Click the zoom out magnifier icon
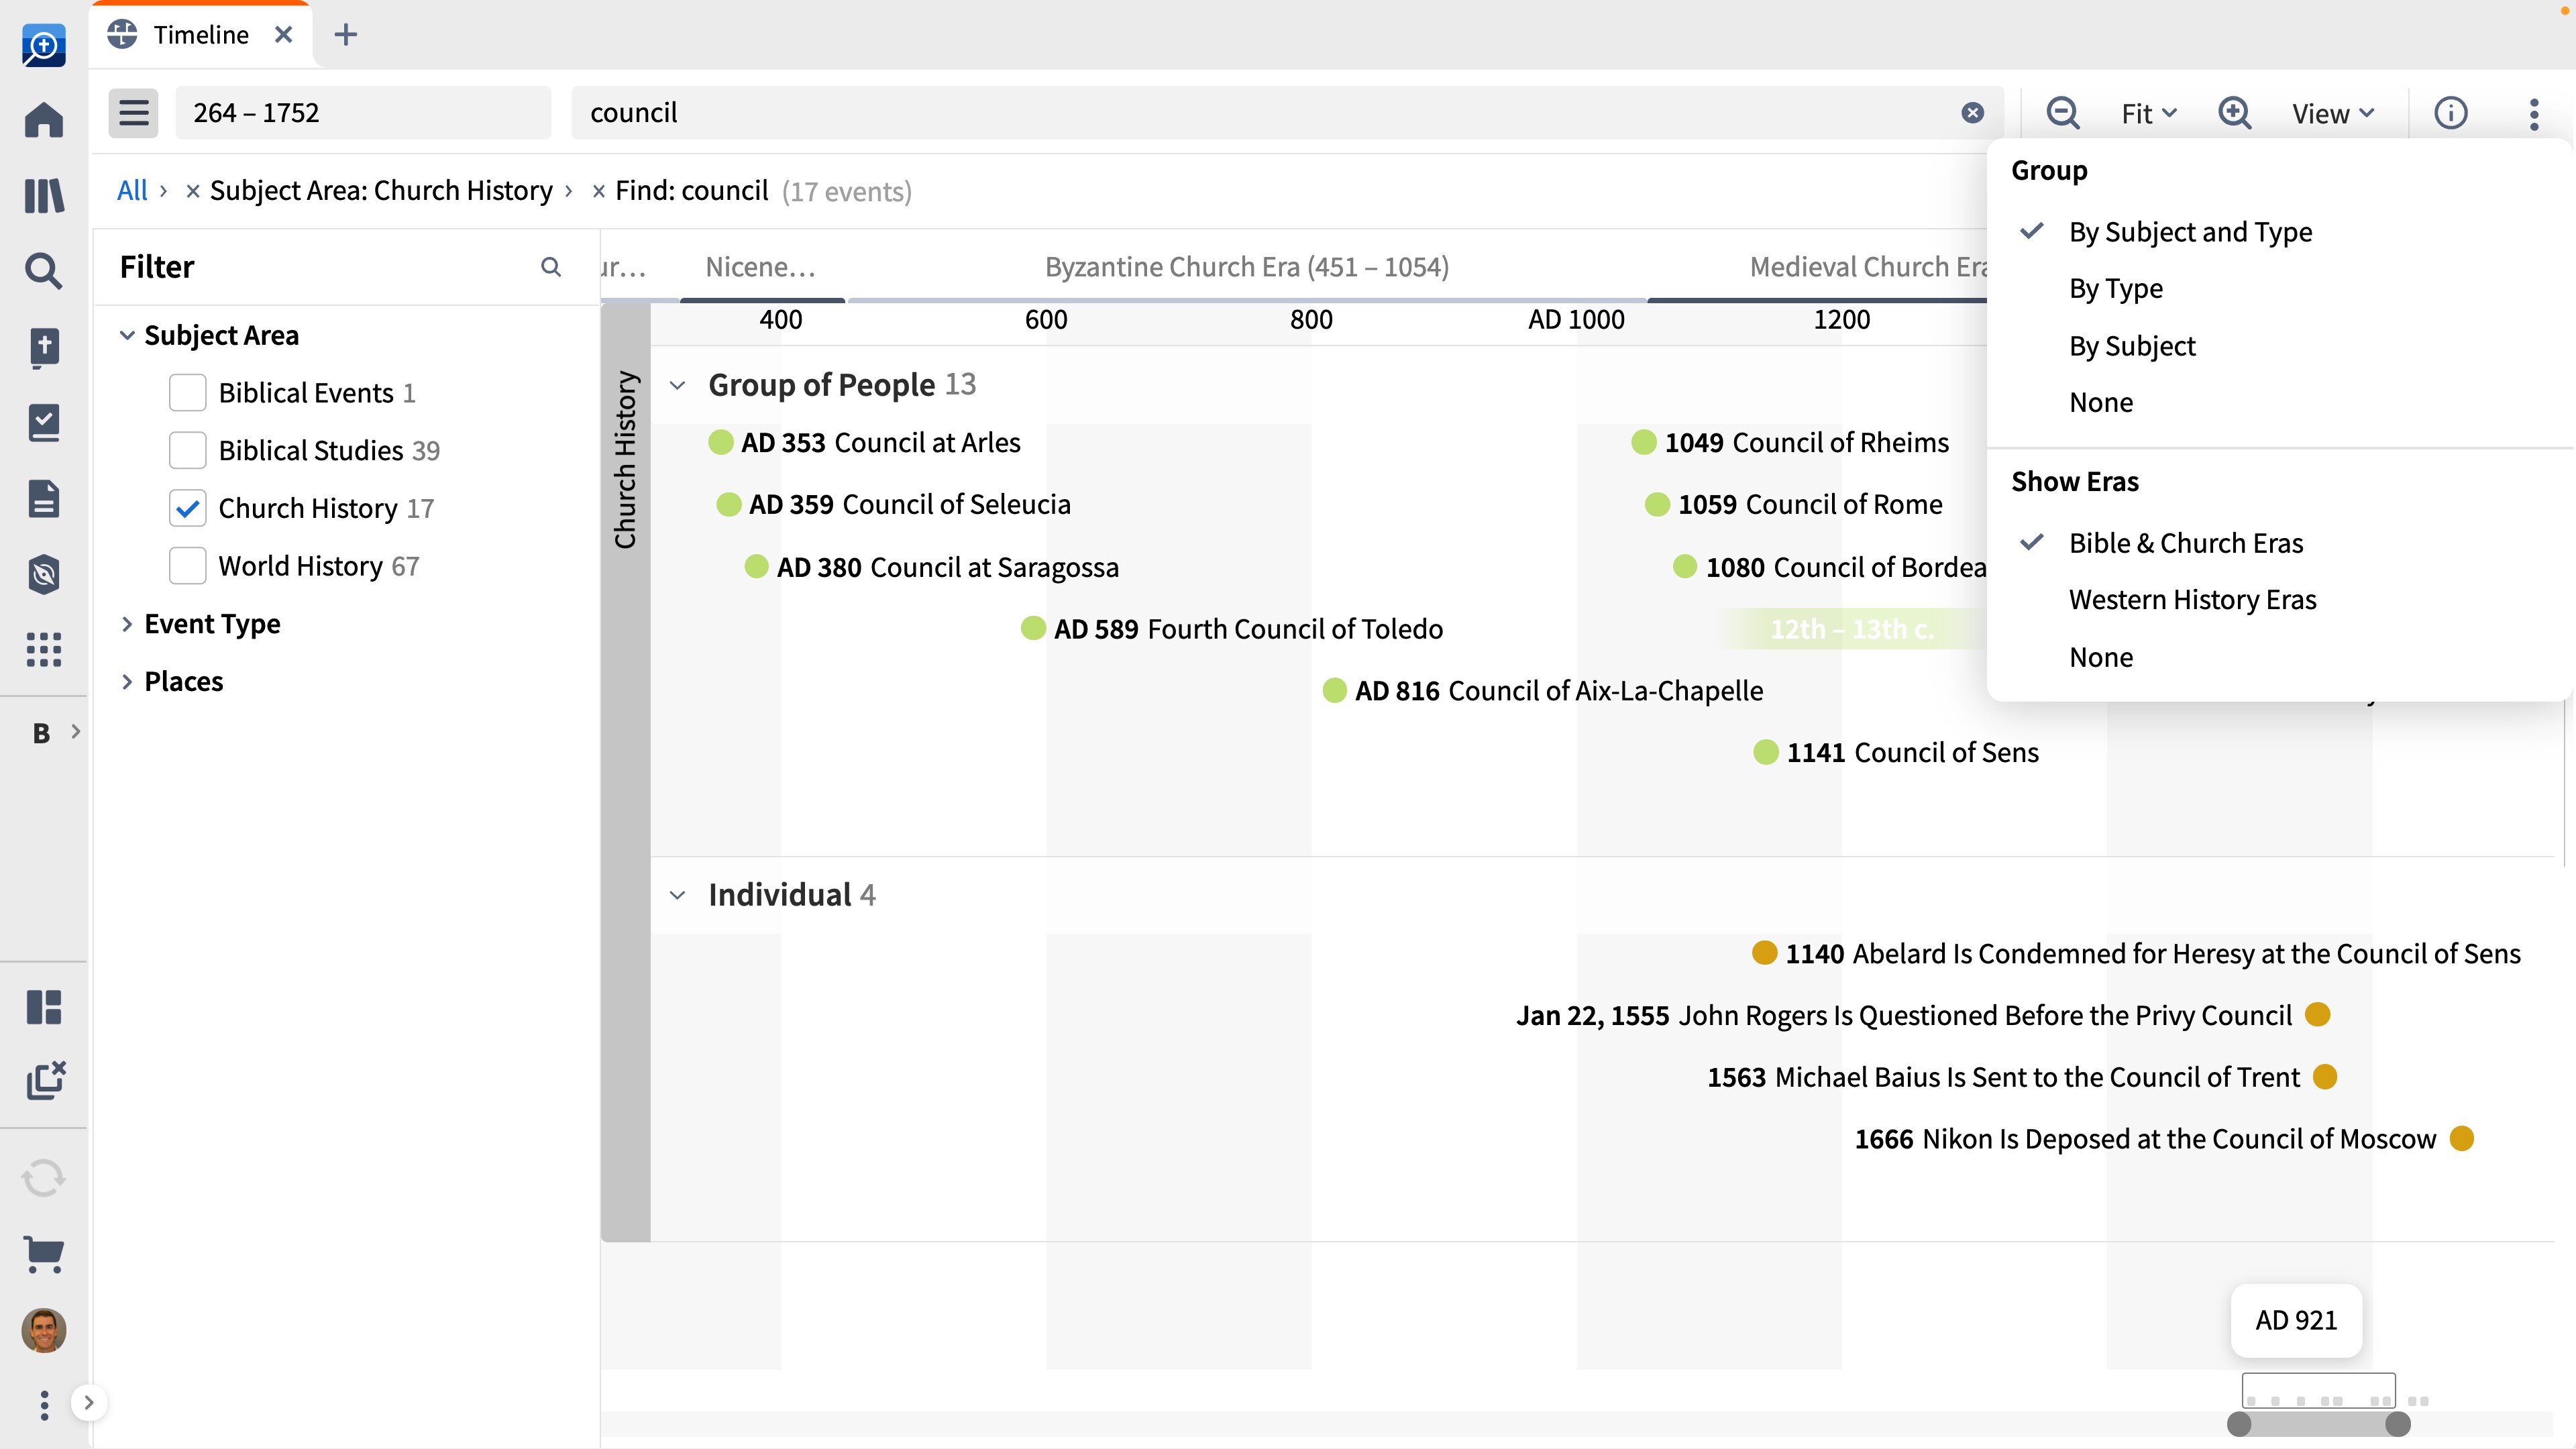 (x=2062, y=113)
